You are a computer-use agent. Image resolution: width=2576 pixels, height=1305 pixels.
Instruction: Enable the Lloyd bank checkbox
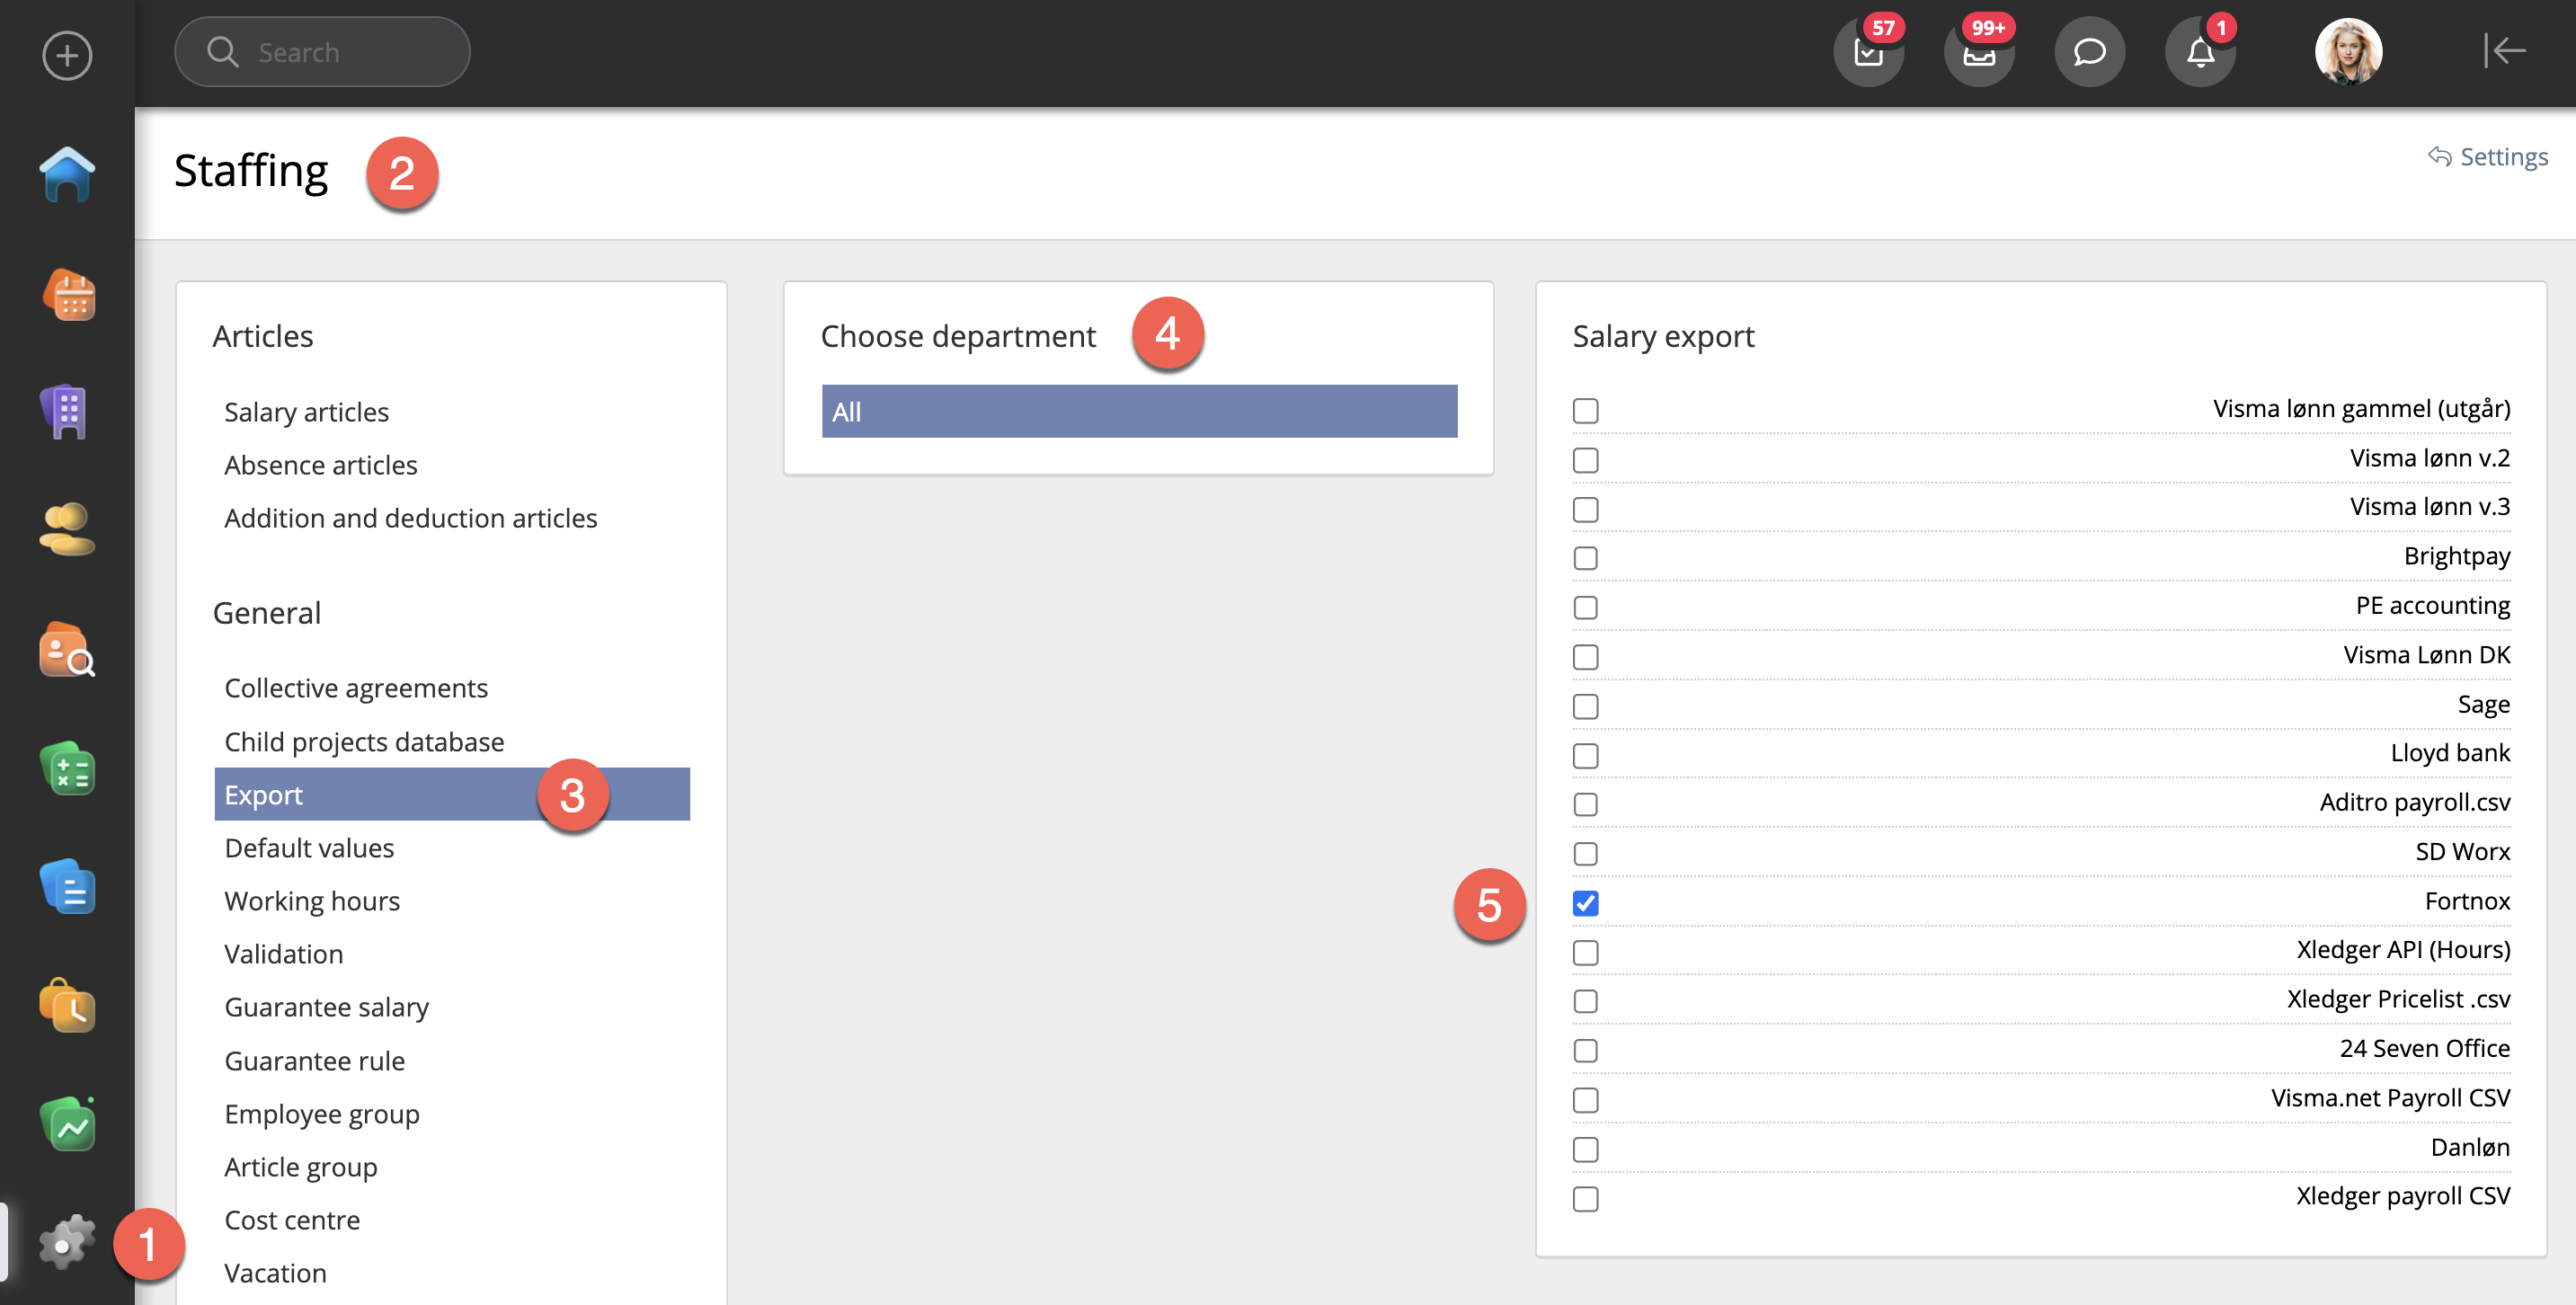pyautogui.click(x=1585, y=755)
